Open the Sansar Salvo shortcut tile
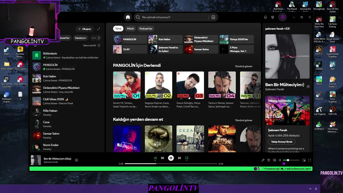This screenshot has width=343, height=193. tap(201, 49)
